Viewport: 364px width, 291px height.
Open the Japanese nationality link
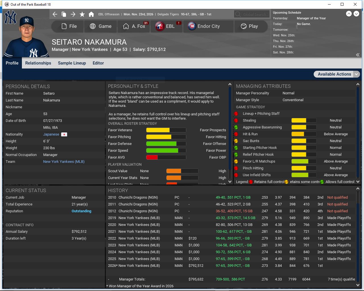(51, 134)
